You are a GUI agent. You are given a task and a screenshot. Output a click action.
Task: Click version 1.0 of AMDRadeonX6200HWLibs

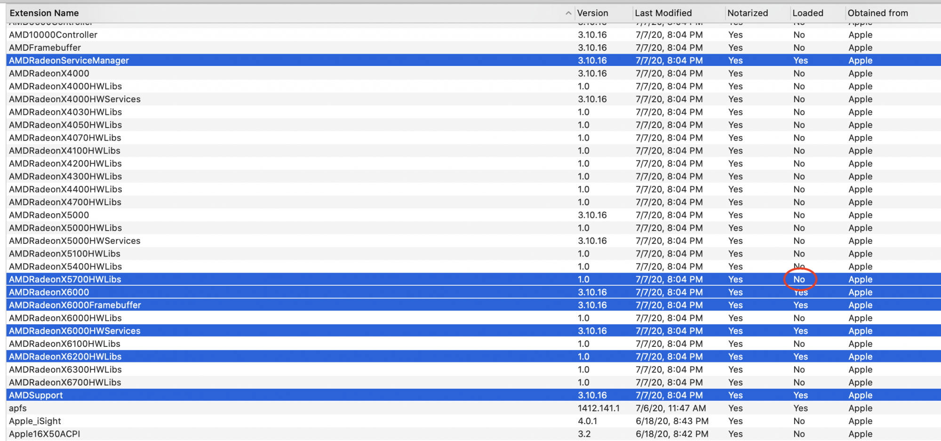583,357
